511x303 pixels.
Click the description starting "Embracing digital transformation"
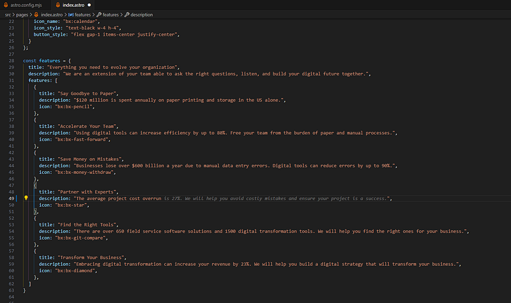(267, 264)
